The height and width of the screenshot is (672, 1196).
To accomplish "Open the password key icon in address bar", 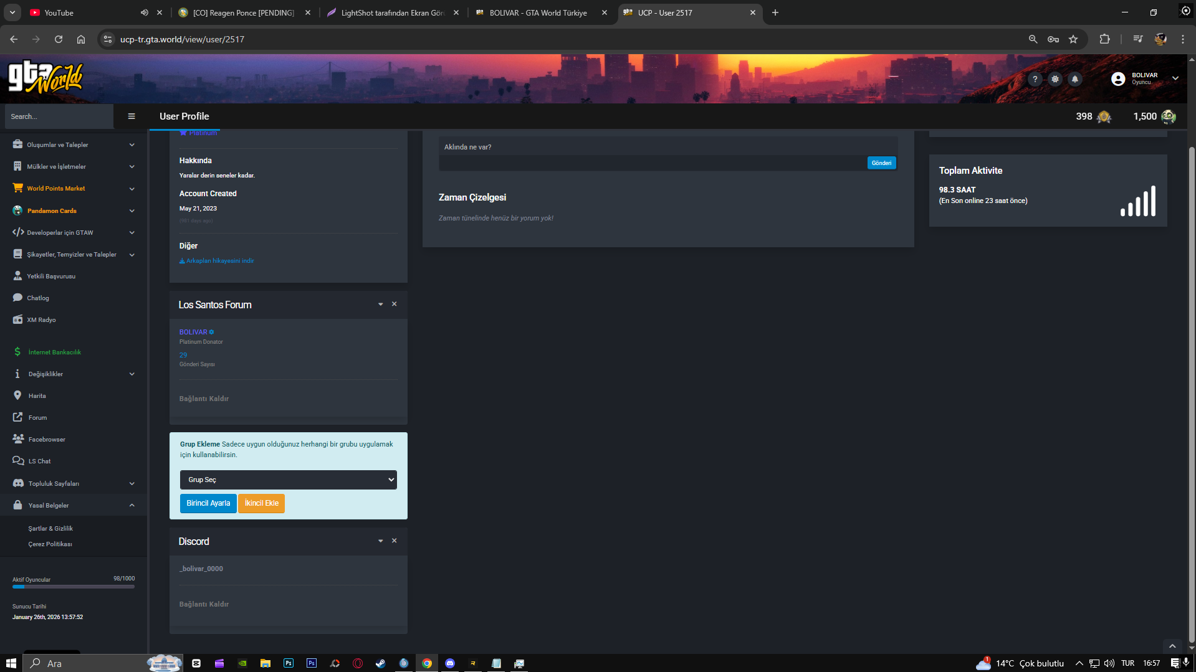I will [x=1053, y=39].
